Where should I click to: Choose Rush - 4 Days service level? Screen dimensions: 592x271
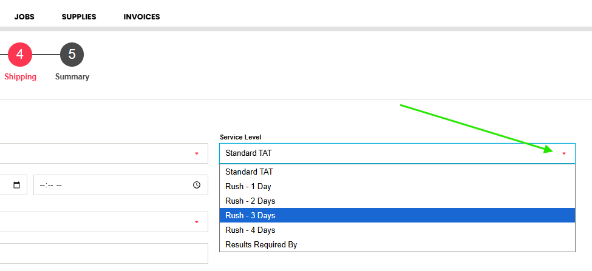[397, 230]
